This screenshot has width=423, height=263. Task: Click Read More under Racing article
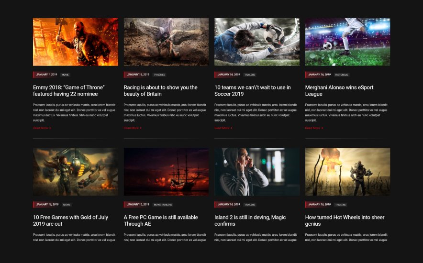pos(133,128)
